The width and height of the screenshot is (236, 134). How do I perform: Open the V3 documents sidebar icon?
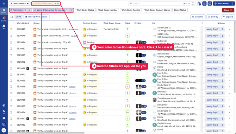(x=4, y=112)
